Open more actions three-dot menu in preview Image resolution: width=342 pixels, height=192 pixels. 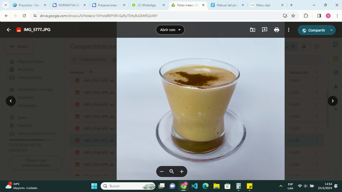[288, 30]
